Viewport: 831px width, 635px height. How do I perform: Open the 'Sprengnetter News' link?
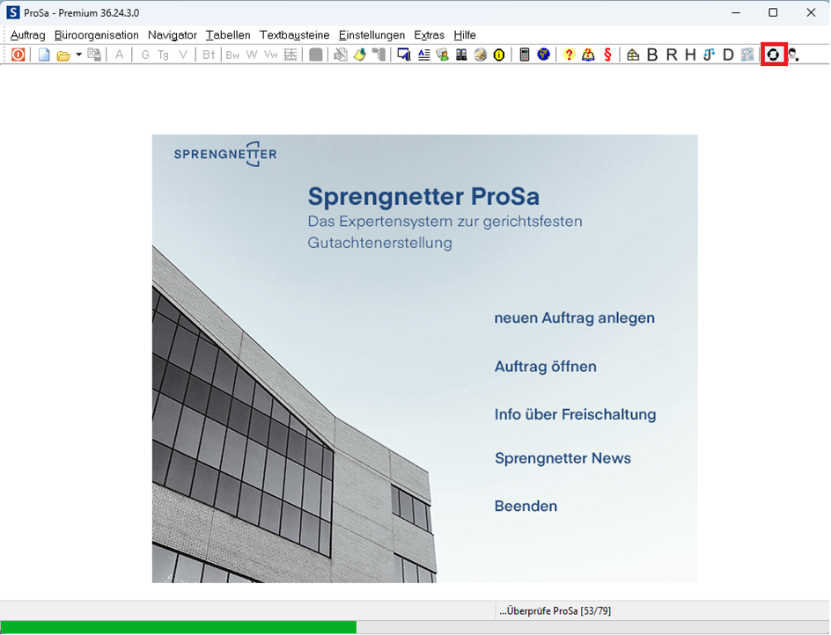pos(563,458)
